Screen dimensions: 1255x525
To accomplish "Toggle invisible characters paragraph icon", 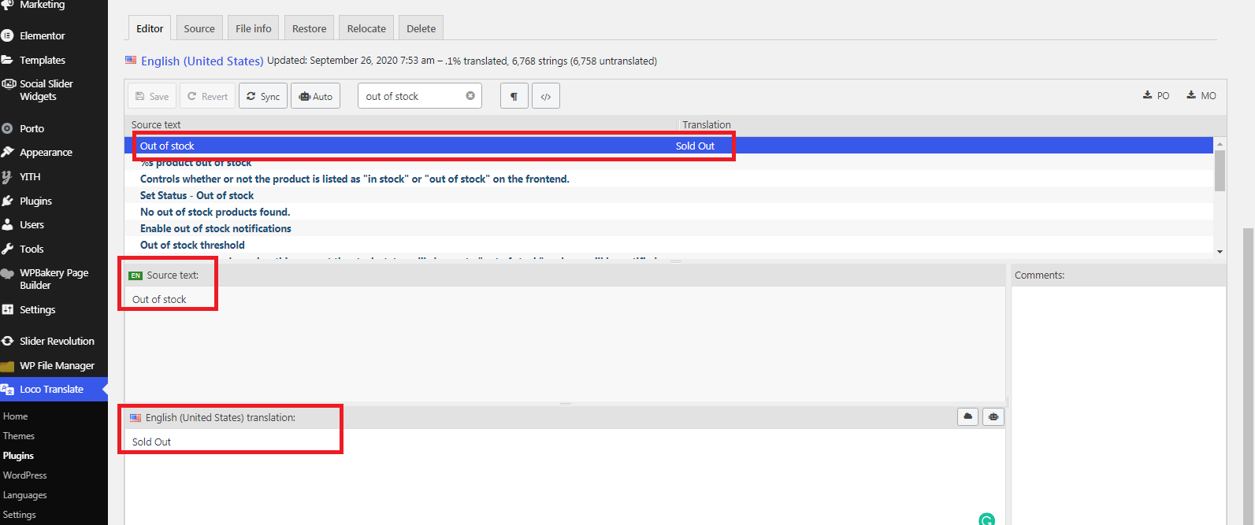I will [x=514, y=96].
